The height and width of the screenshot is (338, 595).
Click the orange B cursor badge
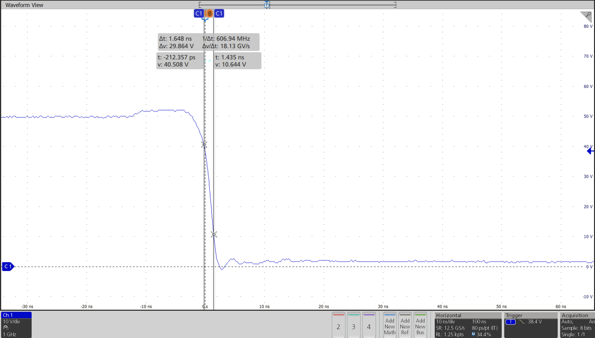[x=210, y=13]
